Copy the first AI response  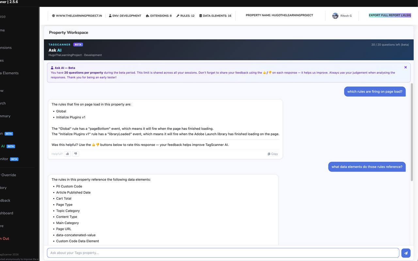[273, 154]
